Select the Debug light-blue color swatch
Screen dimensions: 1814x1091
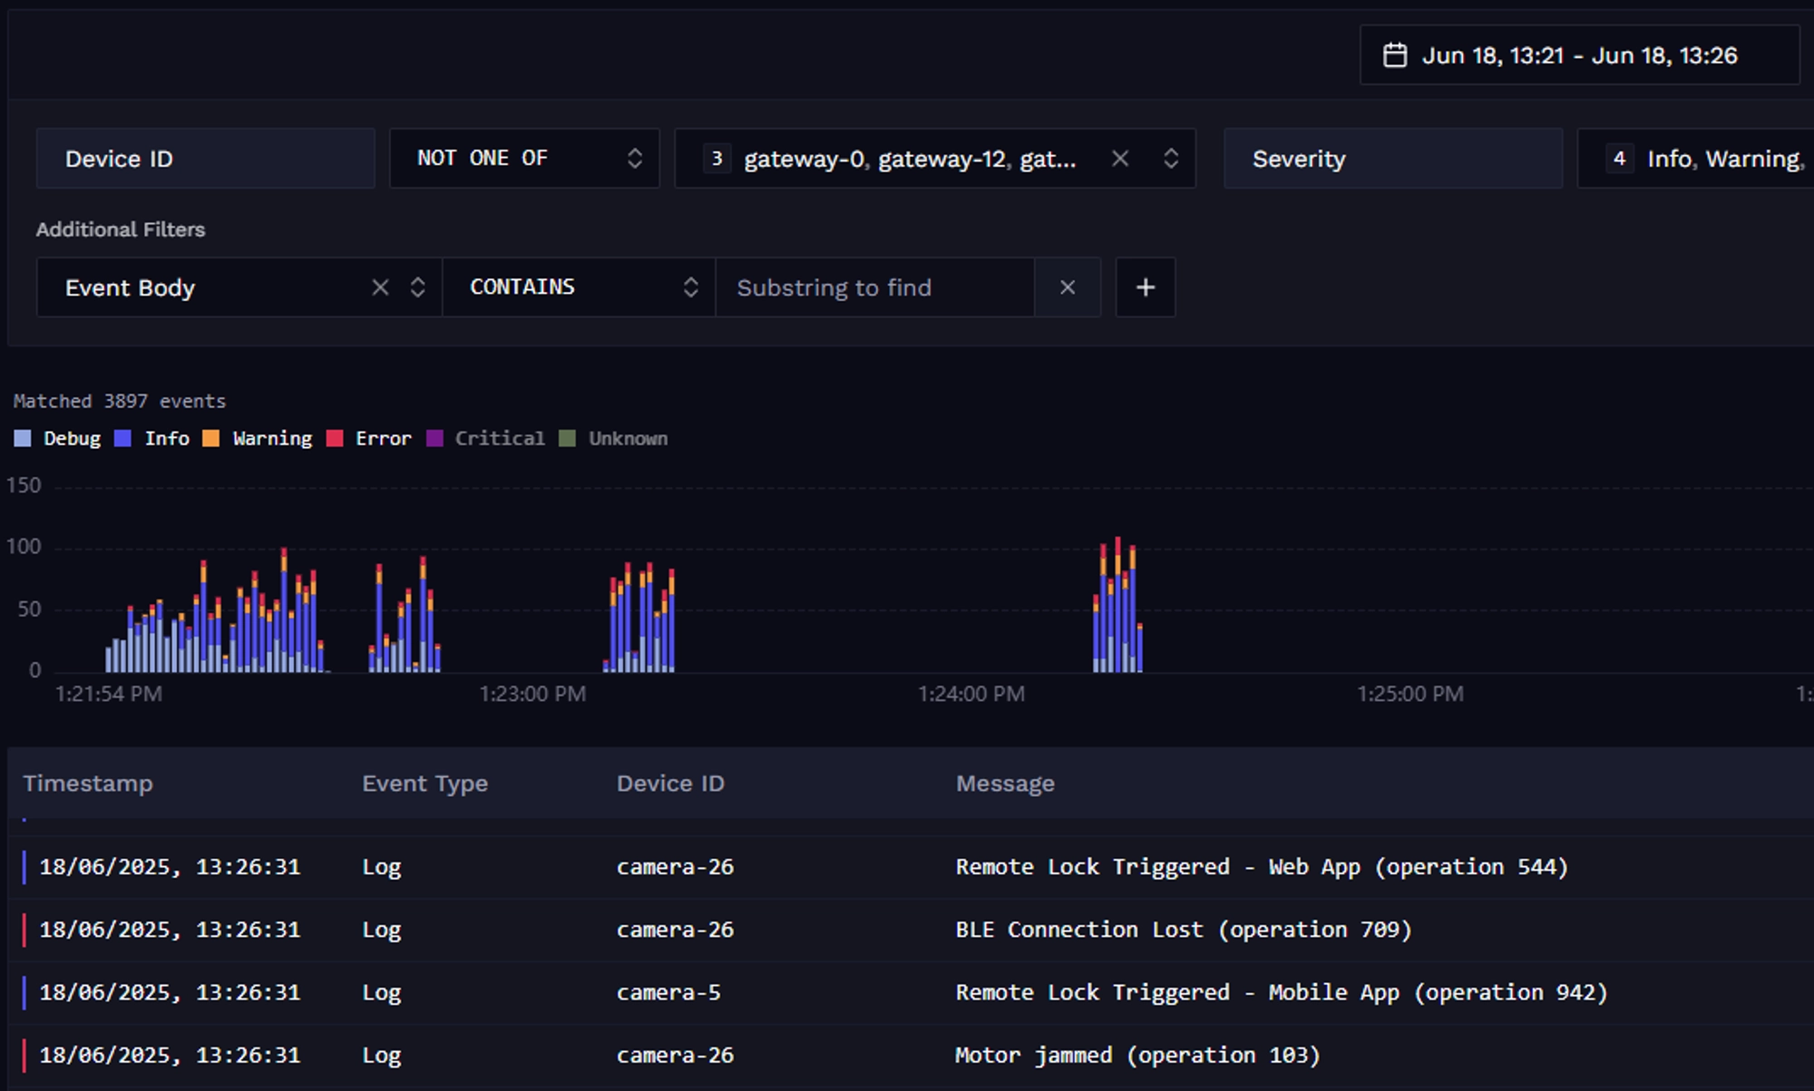point(23,439)
